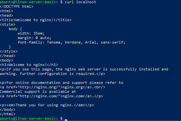Click the closing '</style>' tag

coord(9,51)
